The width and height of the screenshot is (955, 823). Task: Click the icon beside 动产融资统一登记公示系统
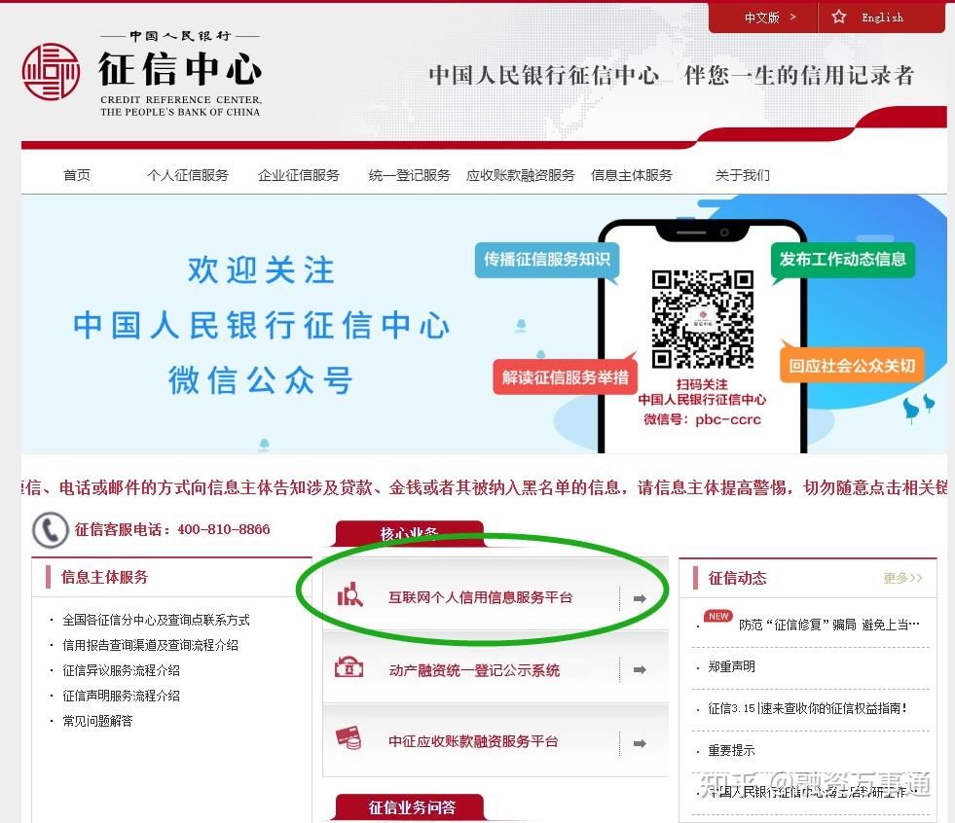click(349, 667)
